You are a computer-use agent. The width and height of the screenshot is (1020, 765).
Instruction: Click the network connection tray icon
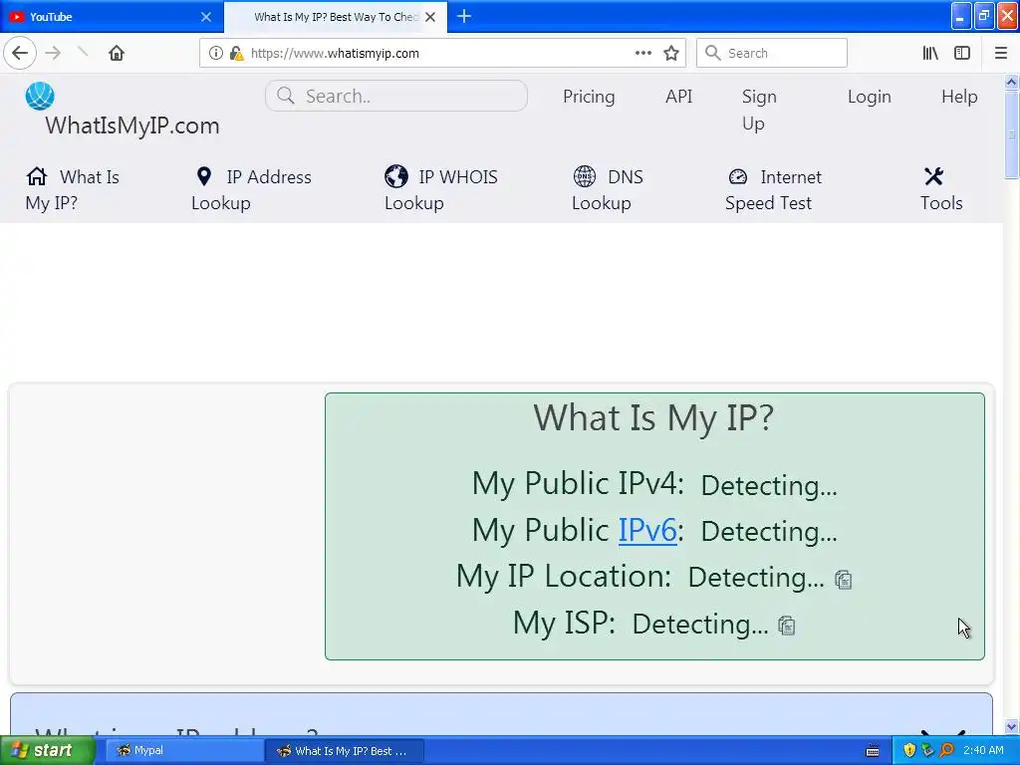click(927, 750)
